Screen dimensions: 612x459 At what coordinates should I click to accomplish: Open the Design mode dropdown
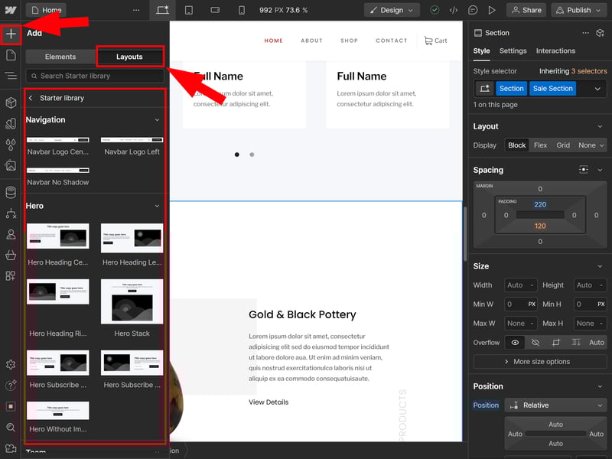coord(392,10)
